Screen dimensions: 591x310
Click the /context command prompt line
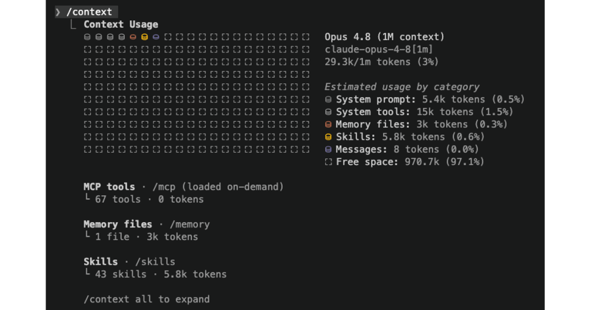click(87, 12)
